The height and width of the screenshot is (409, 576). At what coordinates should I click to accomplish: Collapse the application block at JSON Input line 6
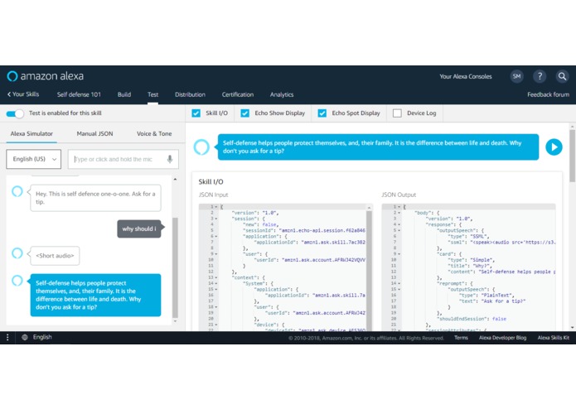pyautogui.click(x=216, y=236)
